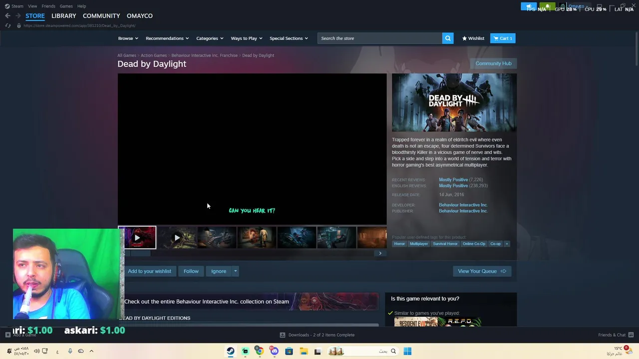Open Microsoft Store from the taskbar

(x=289, y=351)
